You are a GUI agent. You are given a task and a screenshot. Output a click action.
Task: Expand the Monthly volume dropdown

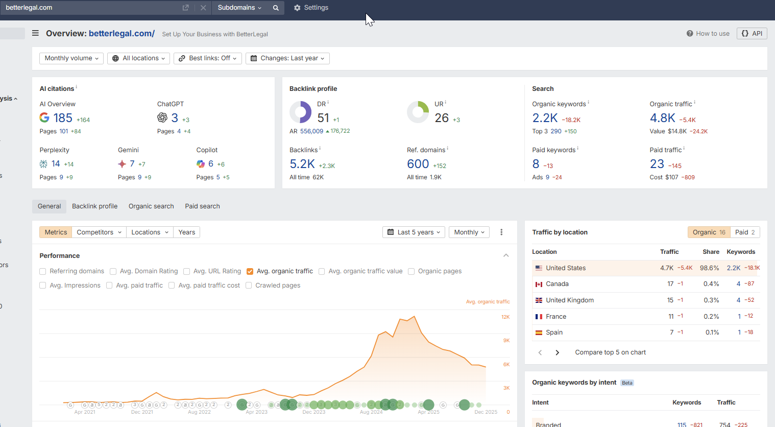71,58
